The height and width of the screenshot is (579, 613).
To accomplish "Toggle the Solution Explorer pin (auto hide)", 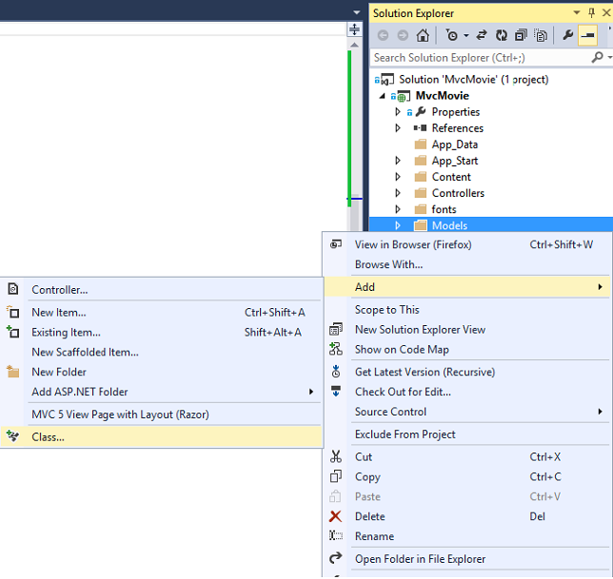I will (591, 13).
